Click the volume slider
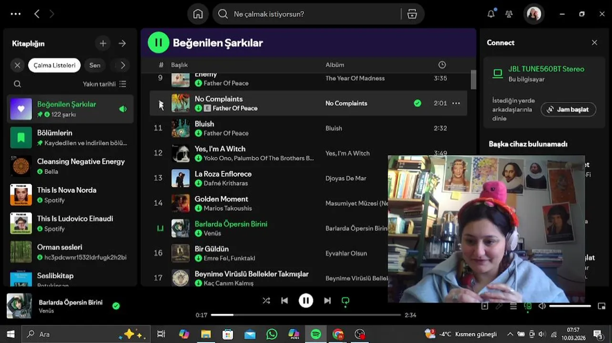The width and height of the screenshot is (612, 343). coord(570,306)
